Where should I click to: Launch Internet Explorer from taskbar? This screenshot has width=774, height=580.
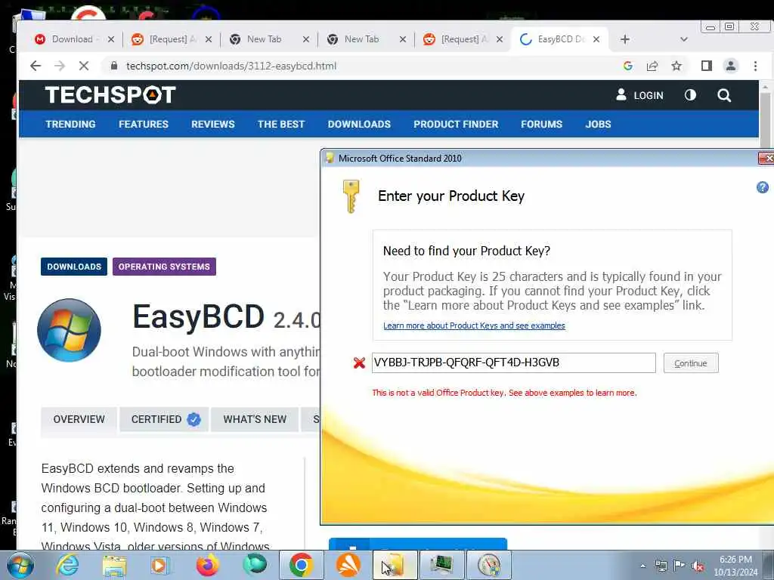tap(67, 565)
